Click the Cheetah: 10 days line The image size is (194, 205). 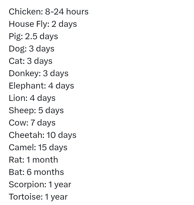coord(43,135)
